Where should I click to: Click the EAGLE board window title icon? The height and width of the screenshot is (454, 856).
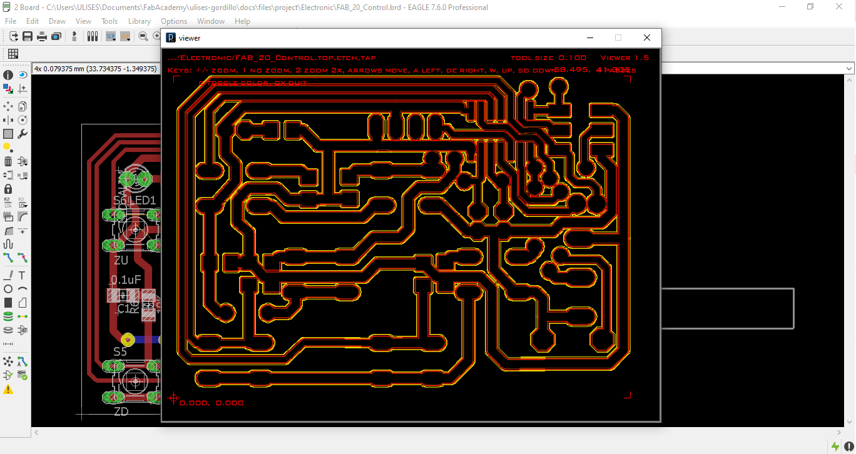coord(7,7)
